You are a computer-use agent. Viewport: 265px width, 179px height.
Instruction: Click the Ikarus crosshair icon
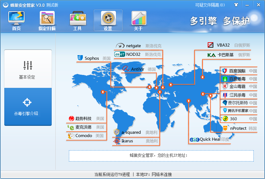point(117,141)
